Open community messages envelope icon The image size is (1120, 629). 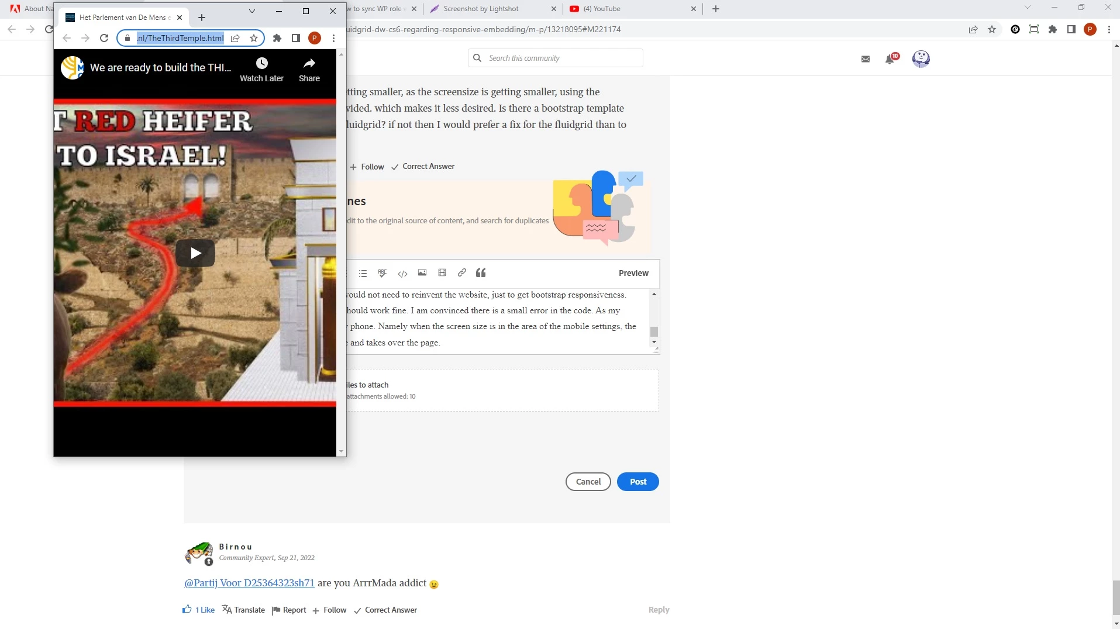[866, 58]
